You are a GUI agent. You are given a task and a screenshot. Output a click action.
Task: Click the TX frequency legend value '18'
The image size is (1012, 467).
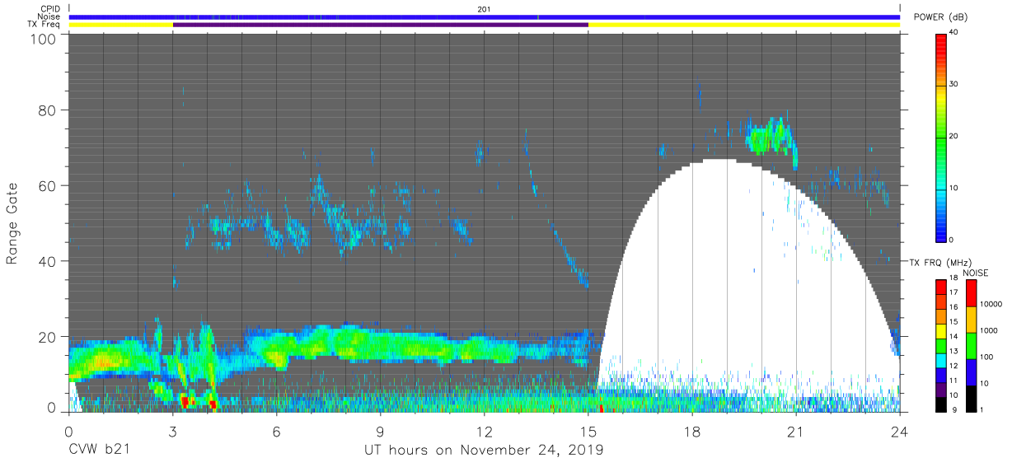(953, 278)
